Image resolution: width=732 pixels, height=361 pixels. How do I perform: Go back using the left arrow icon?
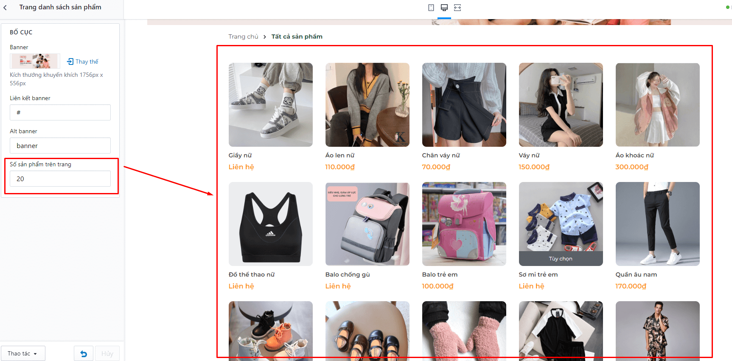[x=5, y=8]
